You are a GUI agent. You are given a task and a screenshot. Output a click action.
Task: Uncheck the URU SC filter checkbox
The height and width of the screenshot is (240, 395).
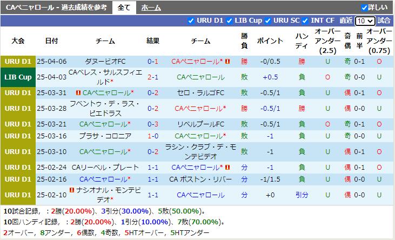click(268, 21)
